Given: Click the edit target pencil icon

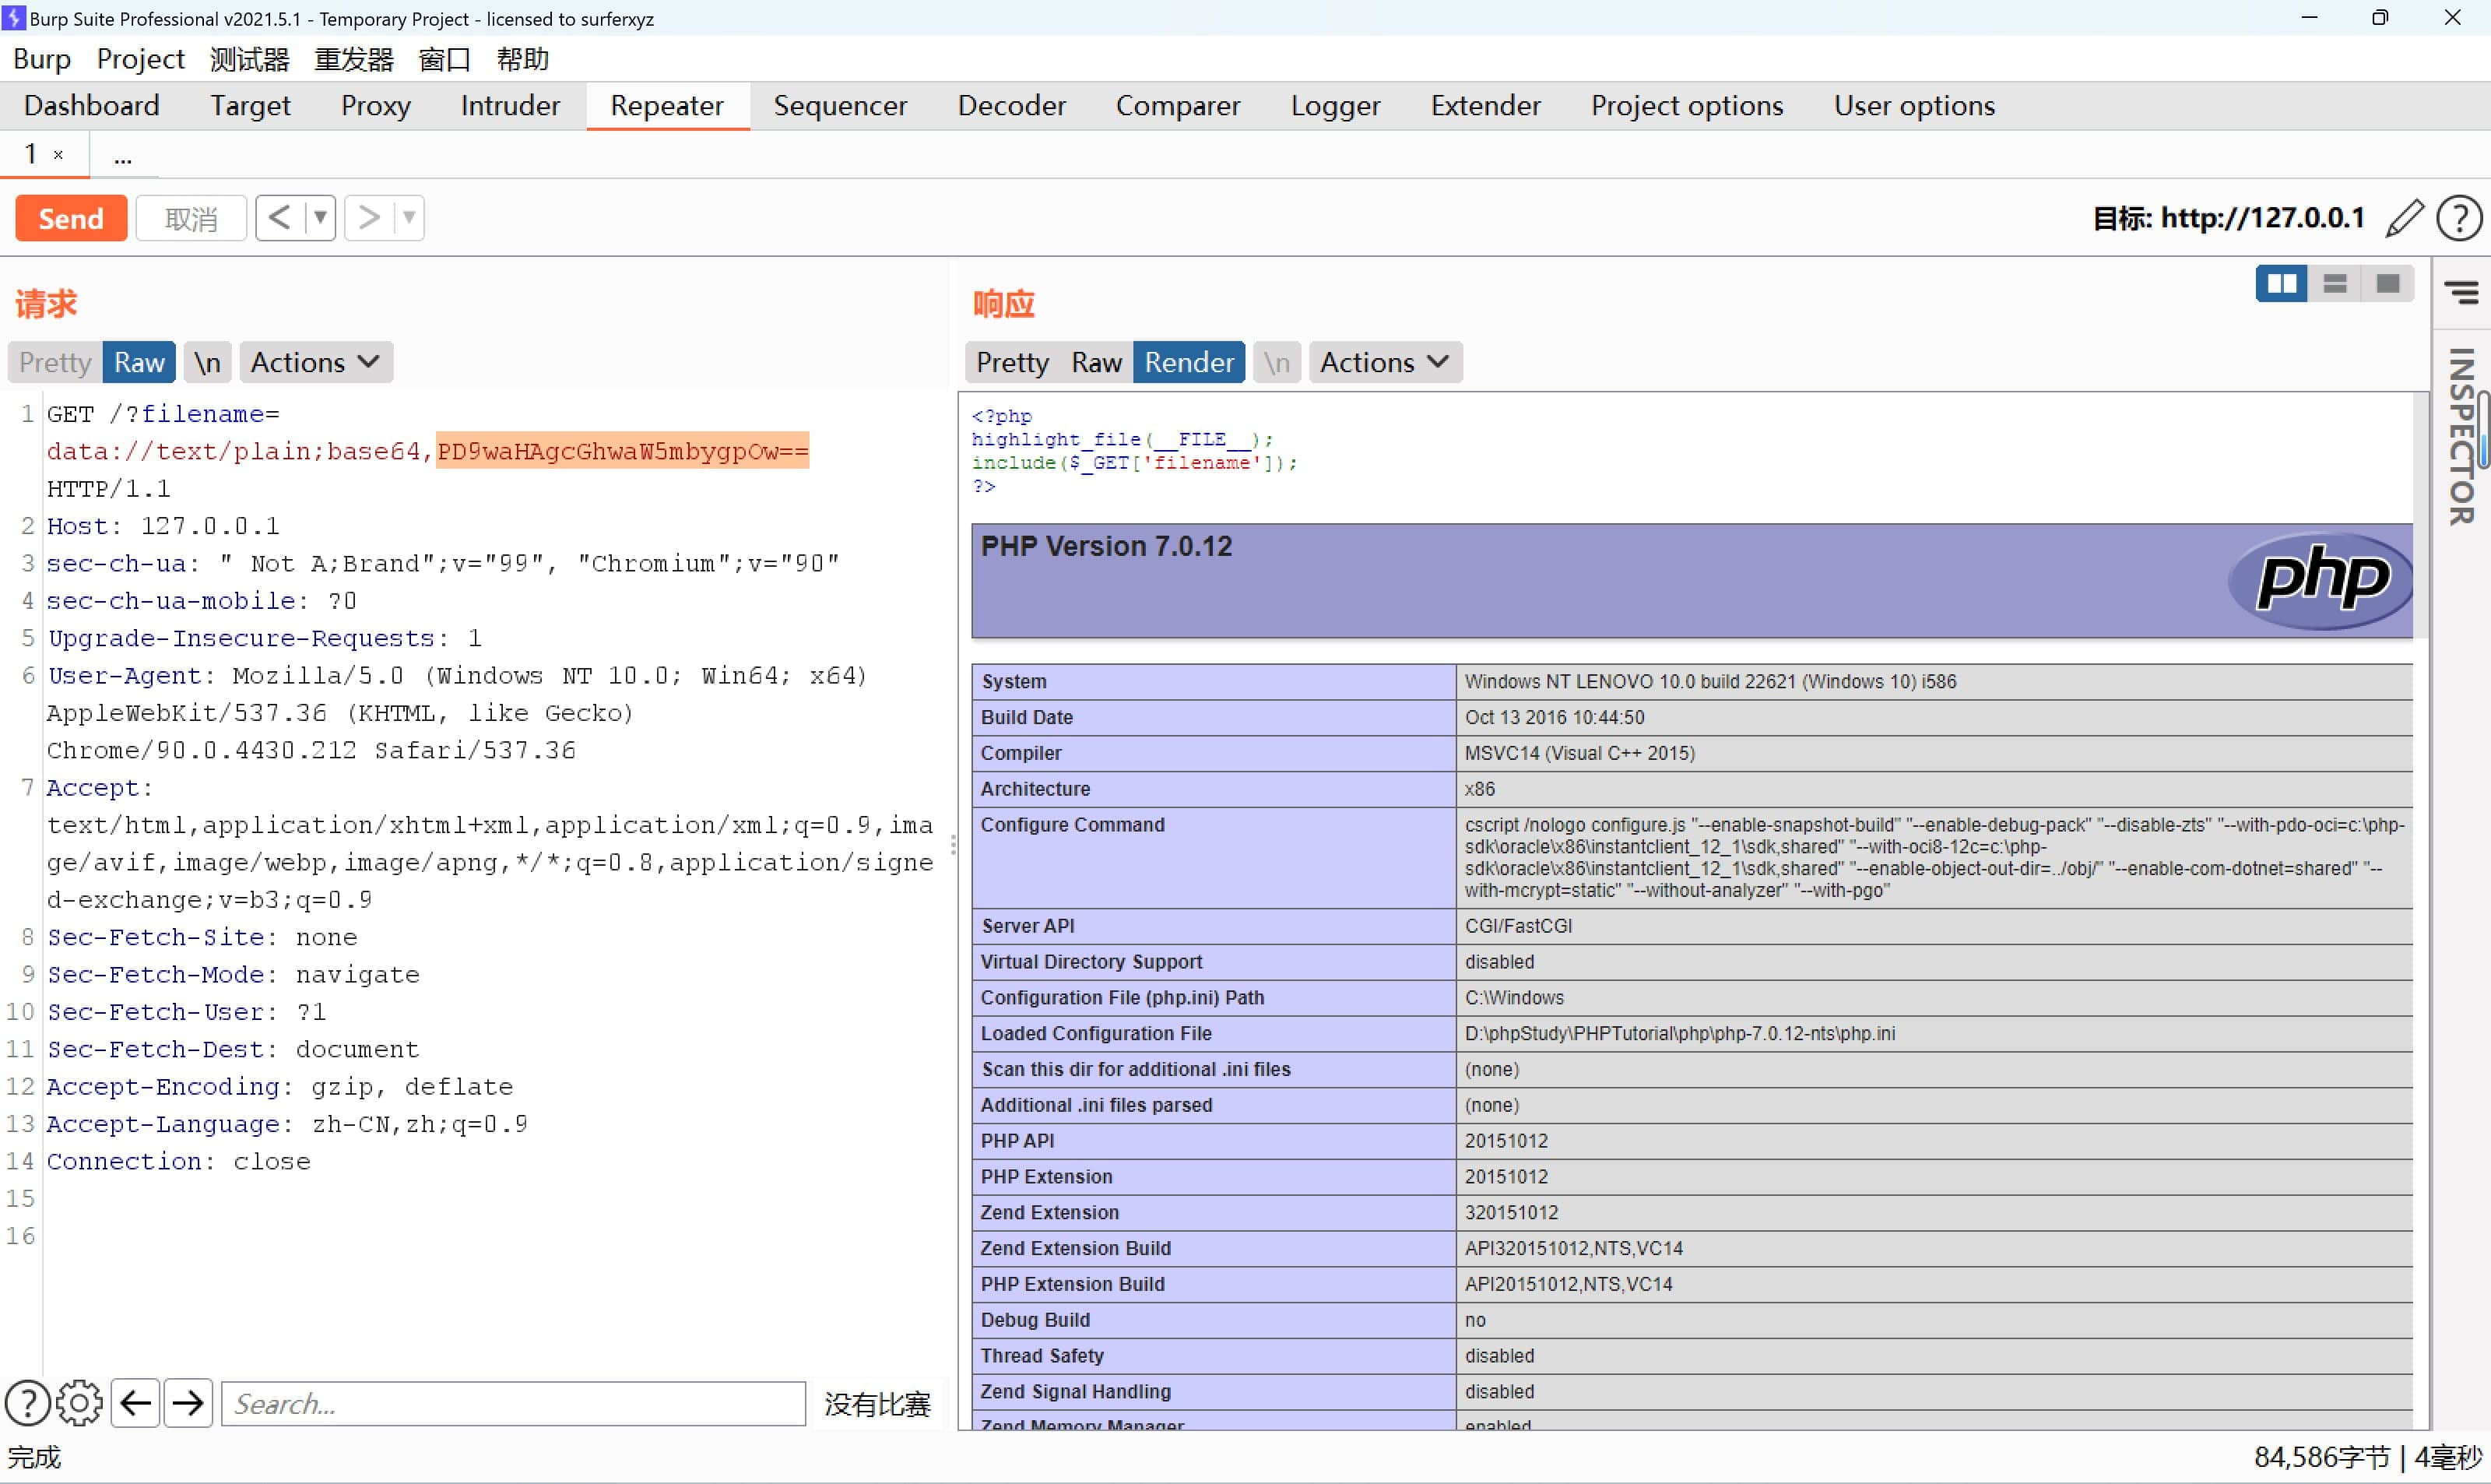Looking at the screenshot, I should pos(2405,218).
